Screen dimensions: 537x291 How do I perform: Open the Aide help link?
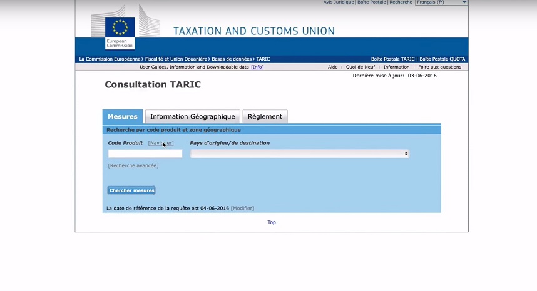point(333,67)
